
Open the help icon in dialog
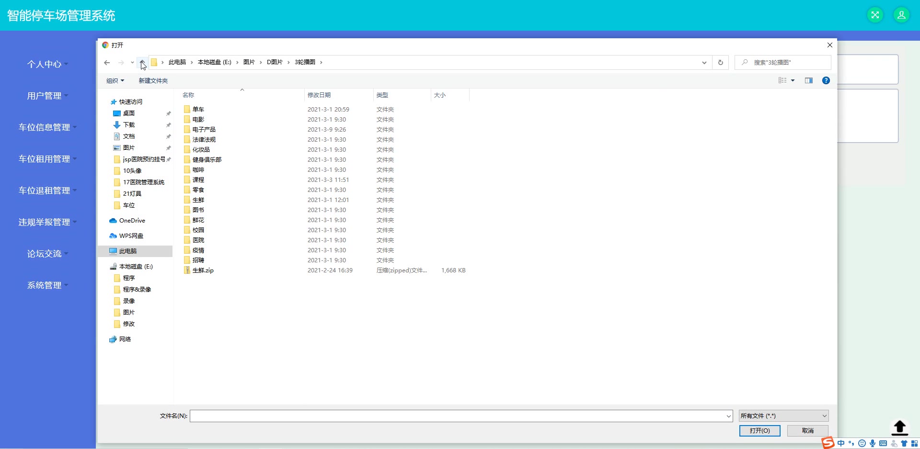(826, 80)
